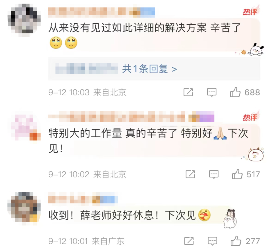The width and height of the screenshot is (270, 250).
Task: Open the second commenter's pink avatar
Action: [x=26, y=127]
